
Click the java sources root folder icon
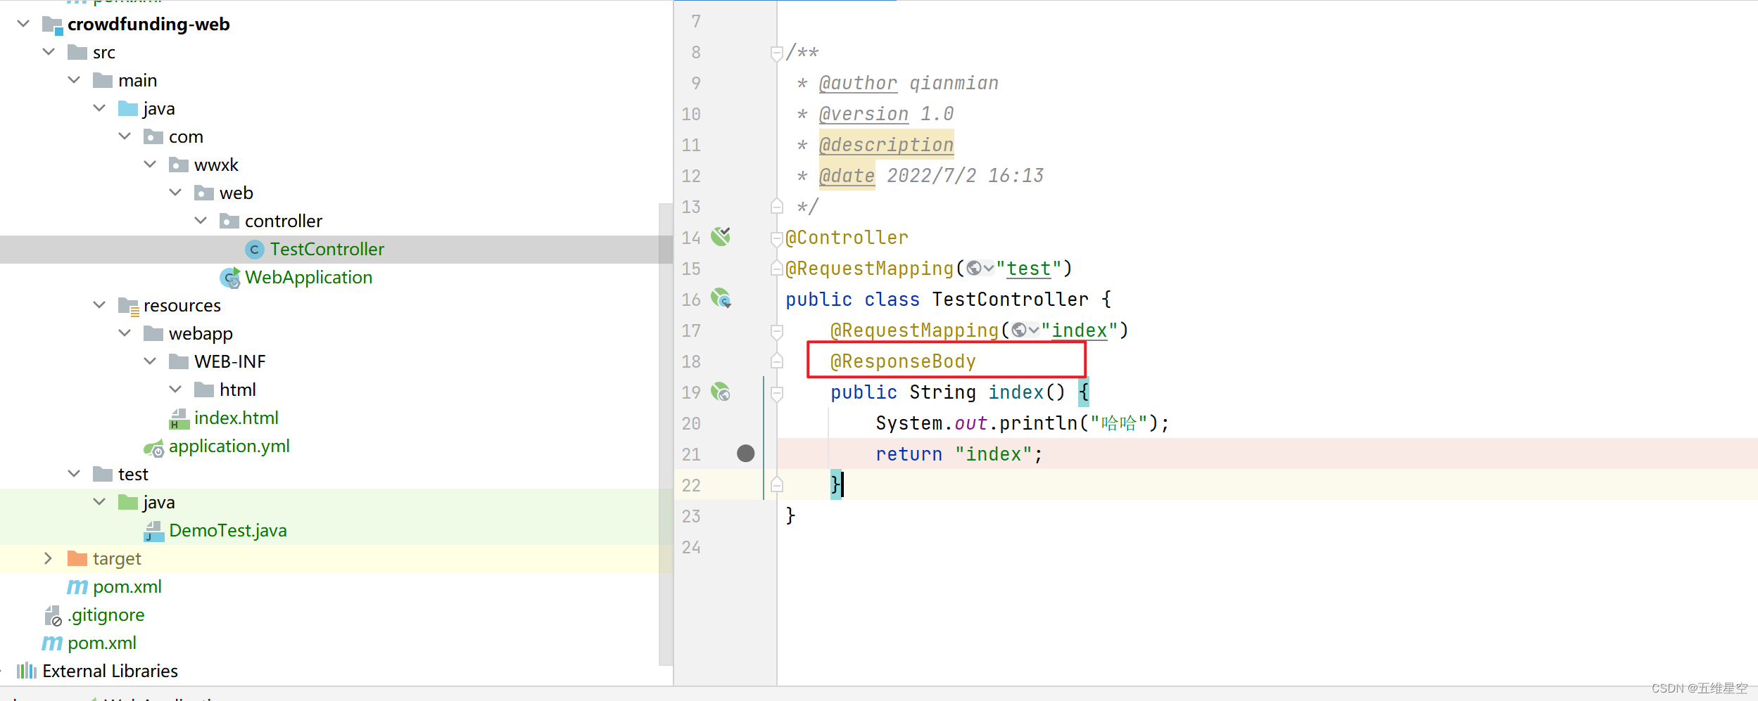point(128,108)
